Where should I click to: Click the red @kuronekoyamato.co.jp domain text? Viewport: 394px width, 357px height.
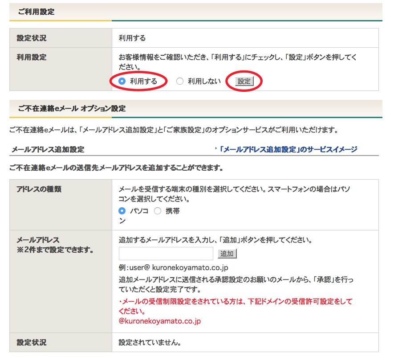click(x=160, y=320)
